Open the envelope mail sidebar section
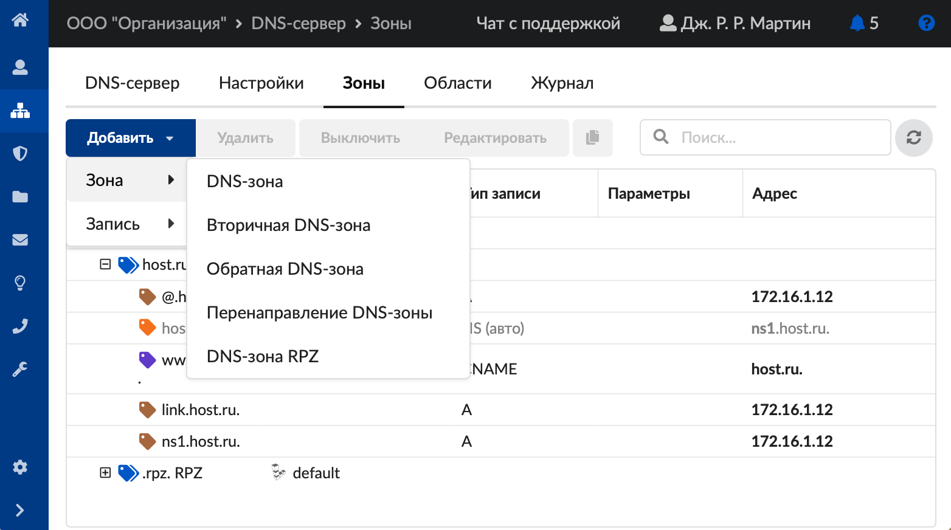 pos(20,239)
